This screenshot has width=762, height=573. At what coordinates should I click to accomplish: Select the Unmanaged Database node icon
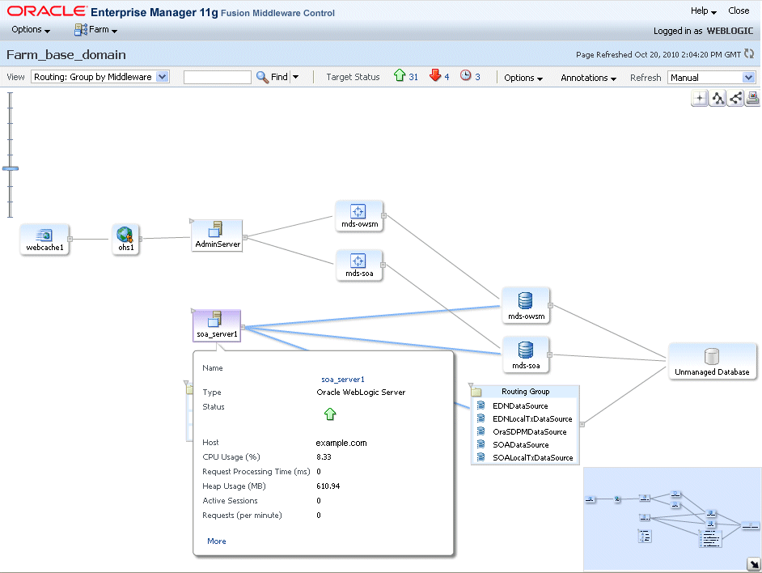712,356
